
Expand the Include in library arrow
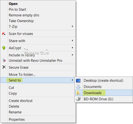point(72,55)
